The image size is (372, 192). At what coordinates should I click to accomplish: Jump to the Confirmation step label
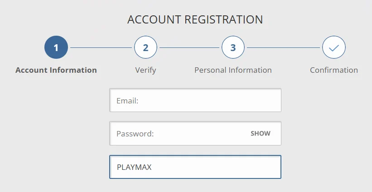click(x=334, y=70)
